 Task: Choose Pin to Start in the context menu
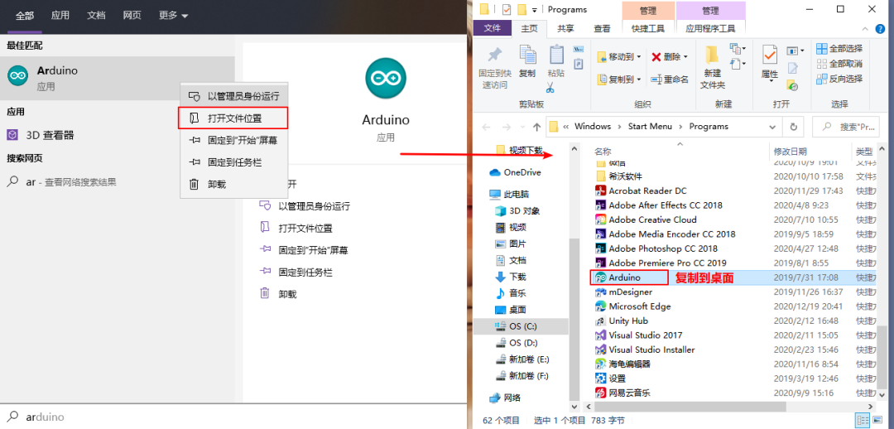tap(234, 140)
